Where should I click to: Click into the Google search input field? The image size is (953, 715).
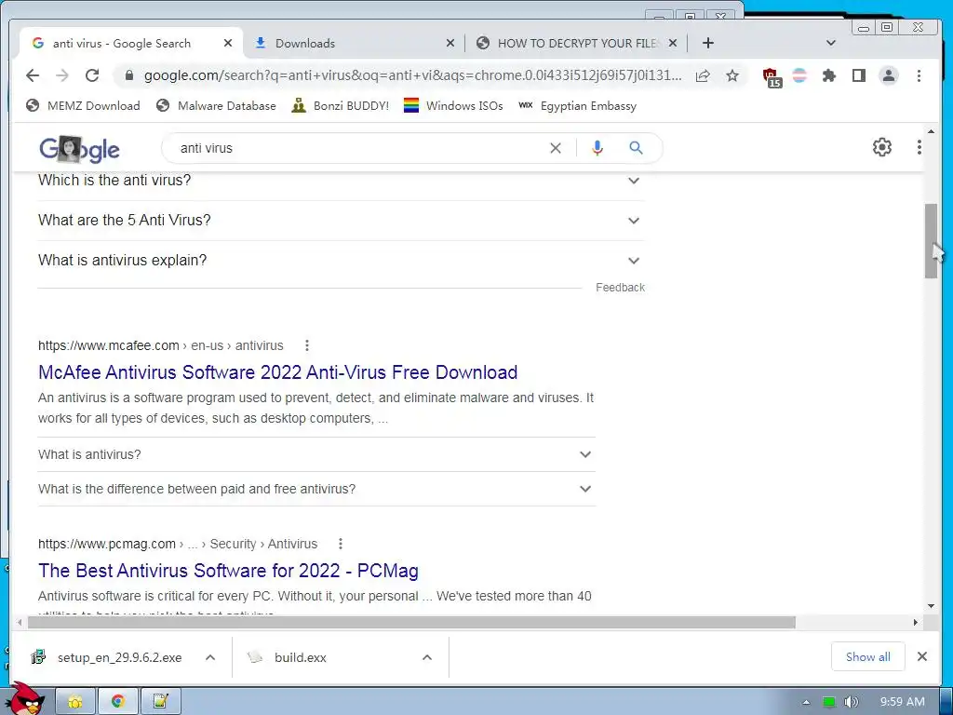coord(358,148)
